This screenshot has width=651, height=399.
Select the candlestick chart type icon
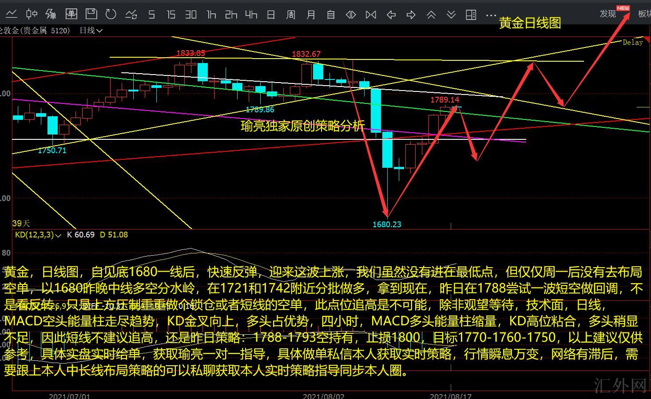[31, 15]
